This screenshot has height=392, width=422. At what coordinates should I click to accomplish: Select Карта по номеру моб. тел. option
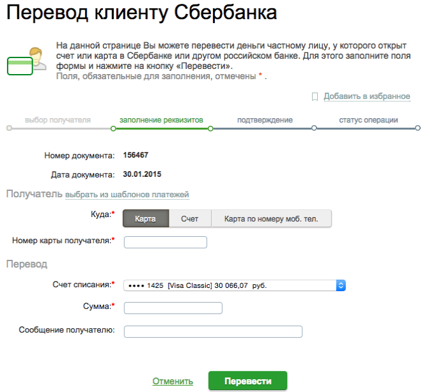(271, 218)
